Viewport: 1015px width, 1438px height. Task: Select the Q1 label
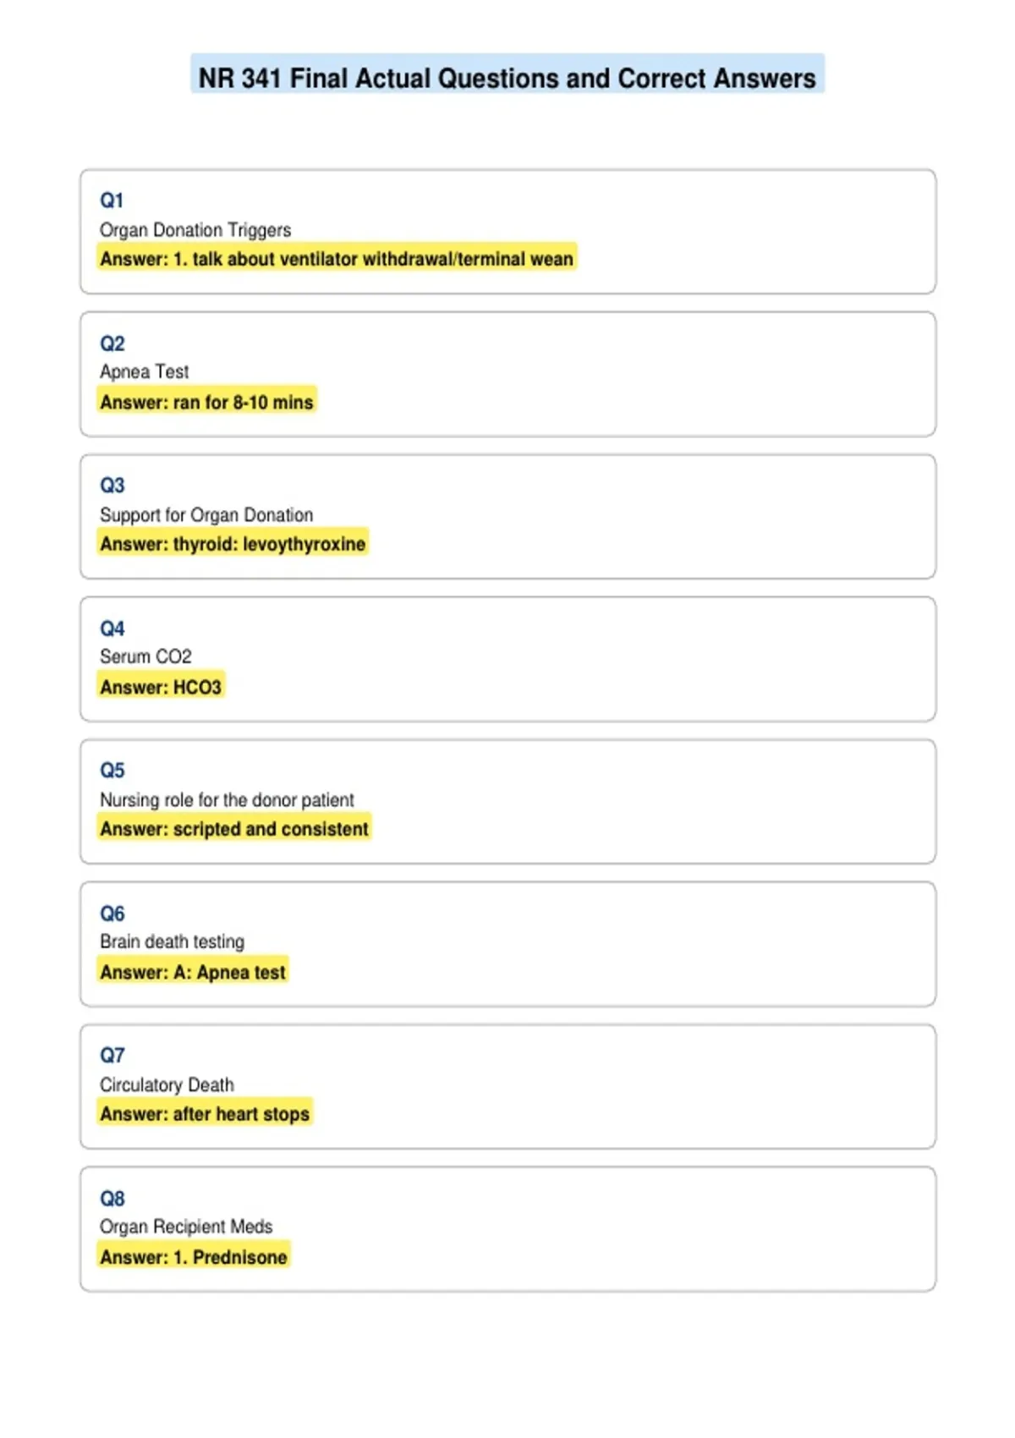click(112, 200)
